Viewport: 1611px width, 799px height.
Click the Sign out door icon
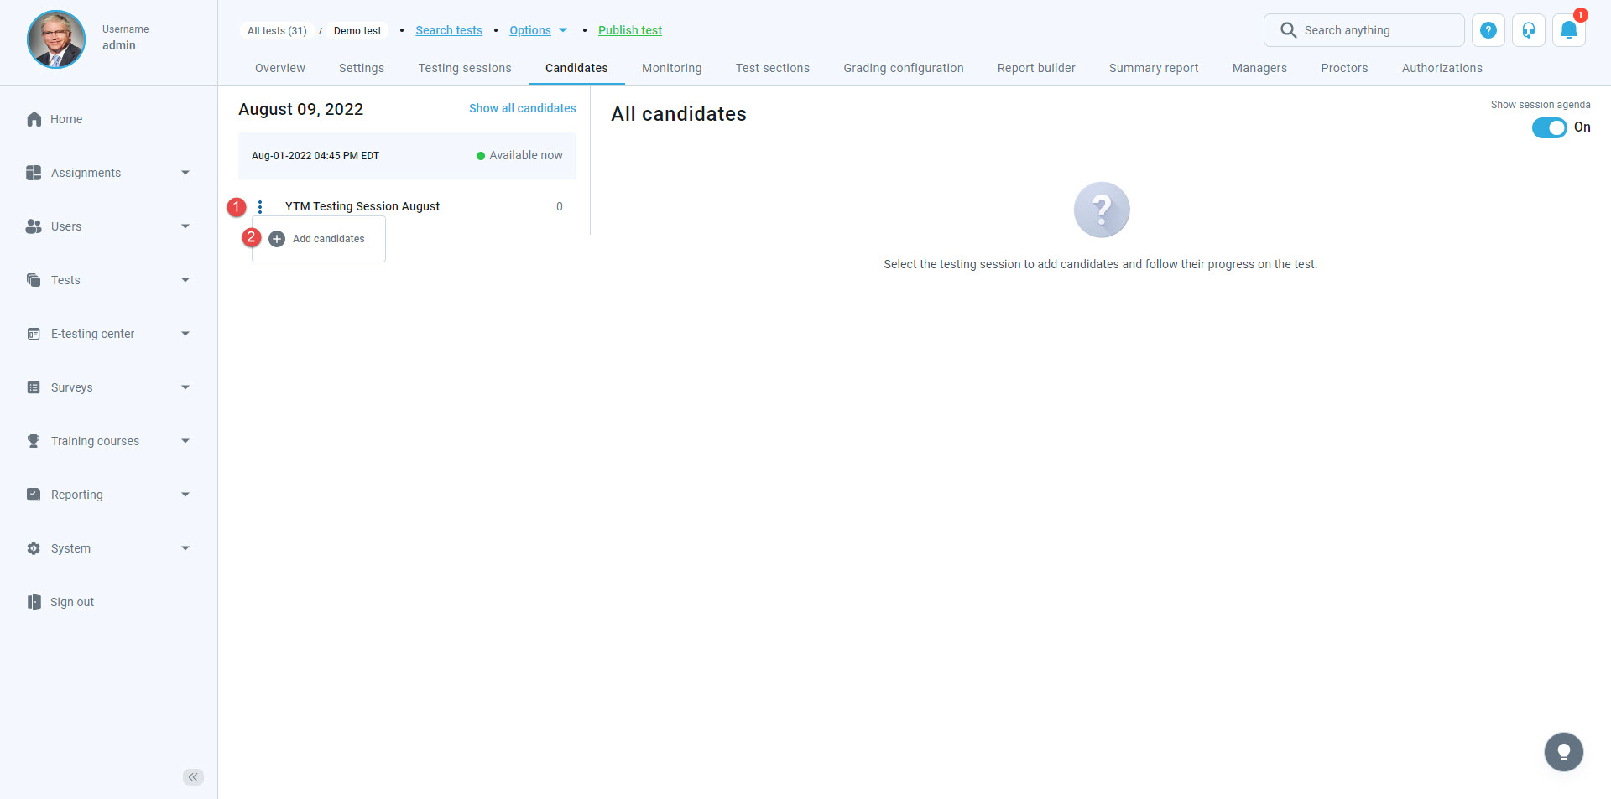pyautogui.click(x=34, y=602)
